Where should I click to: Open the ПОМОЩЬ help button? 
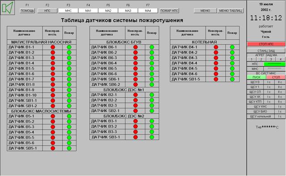tap(27, 11)
